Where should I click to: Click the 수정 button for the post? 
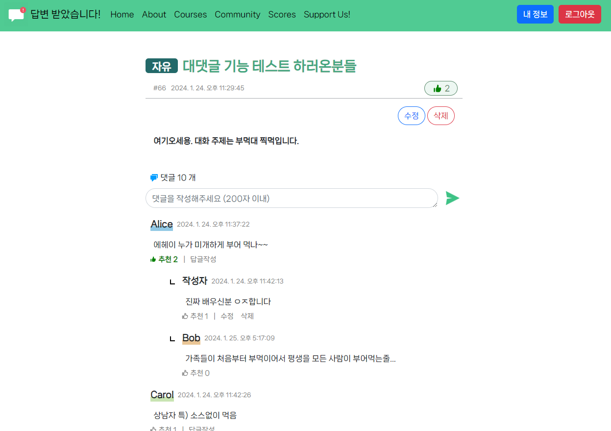(x=411, y=116)
